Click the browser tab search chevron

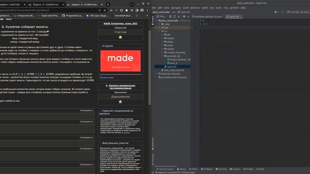tap(132, 4)
